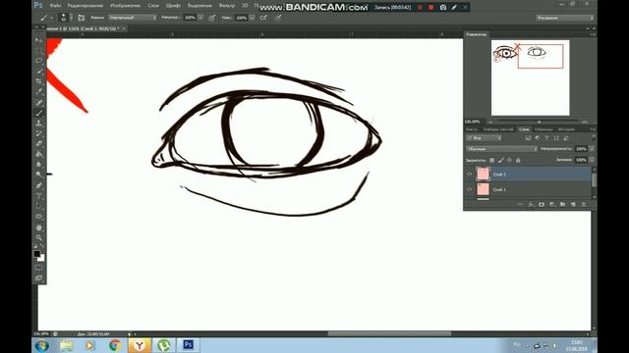Toggle layer filtering switch
The height and width of the screenshot is (353, 629).
(594, 138)
